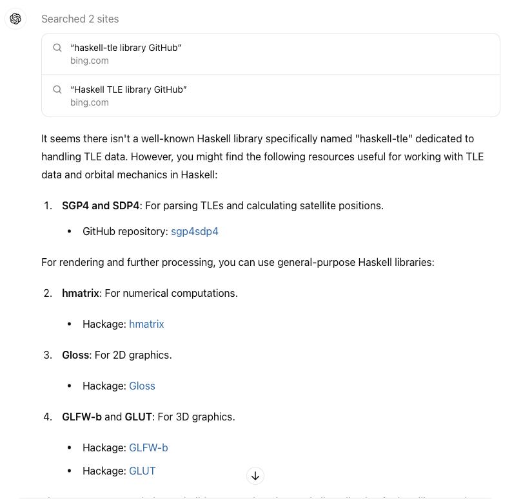Click the bold "SGP4 and SDP4" heading
Screen dimensions: 512x499
[x=101, y=205]
